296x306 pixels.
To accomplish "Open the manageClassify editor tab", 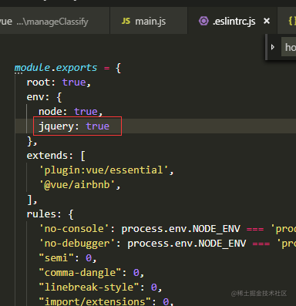I will (55, 21).
